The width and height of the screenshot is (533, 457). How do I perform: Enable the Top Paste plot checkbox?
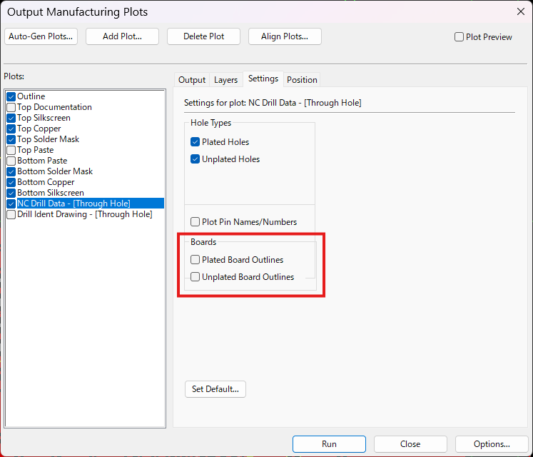tap(11, 150)
